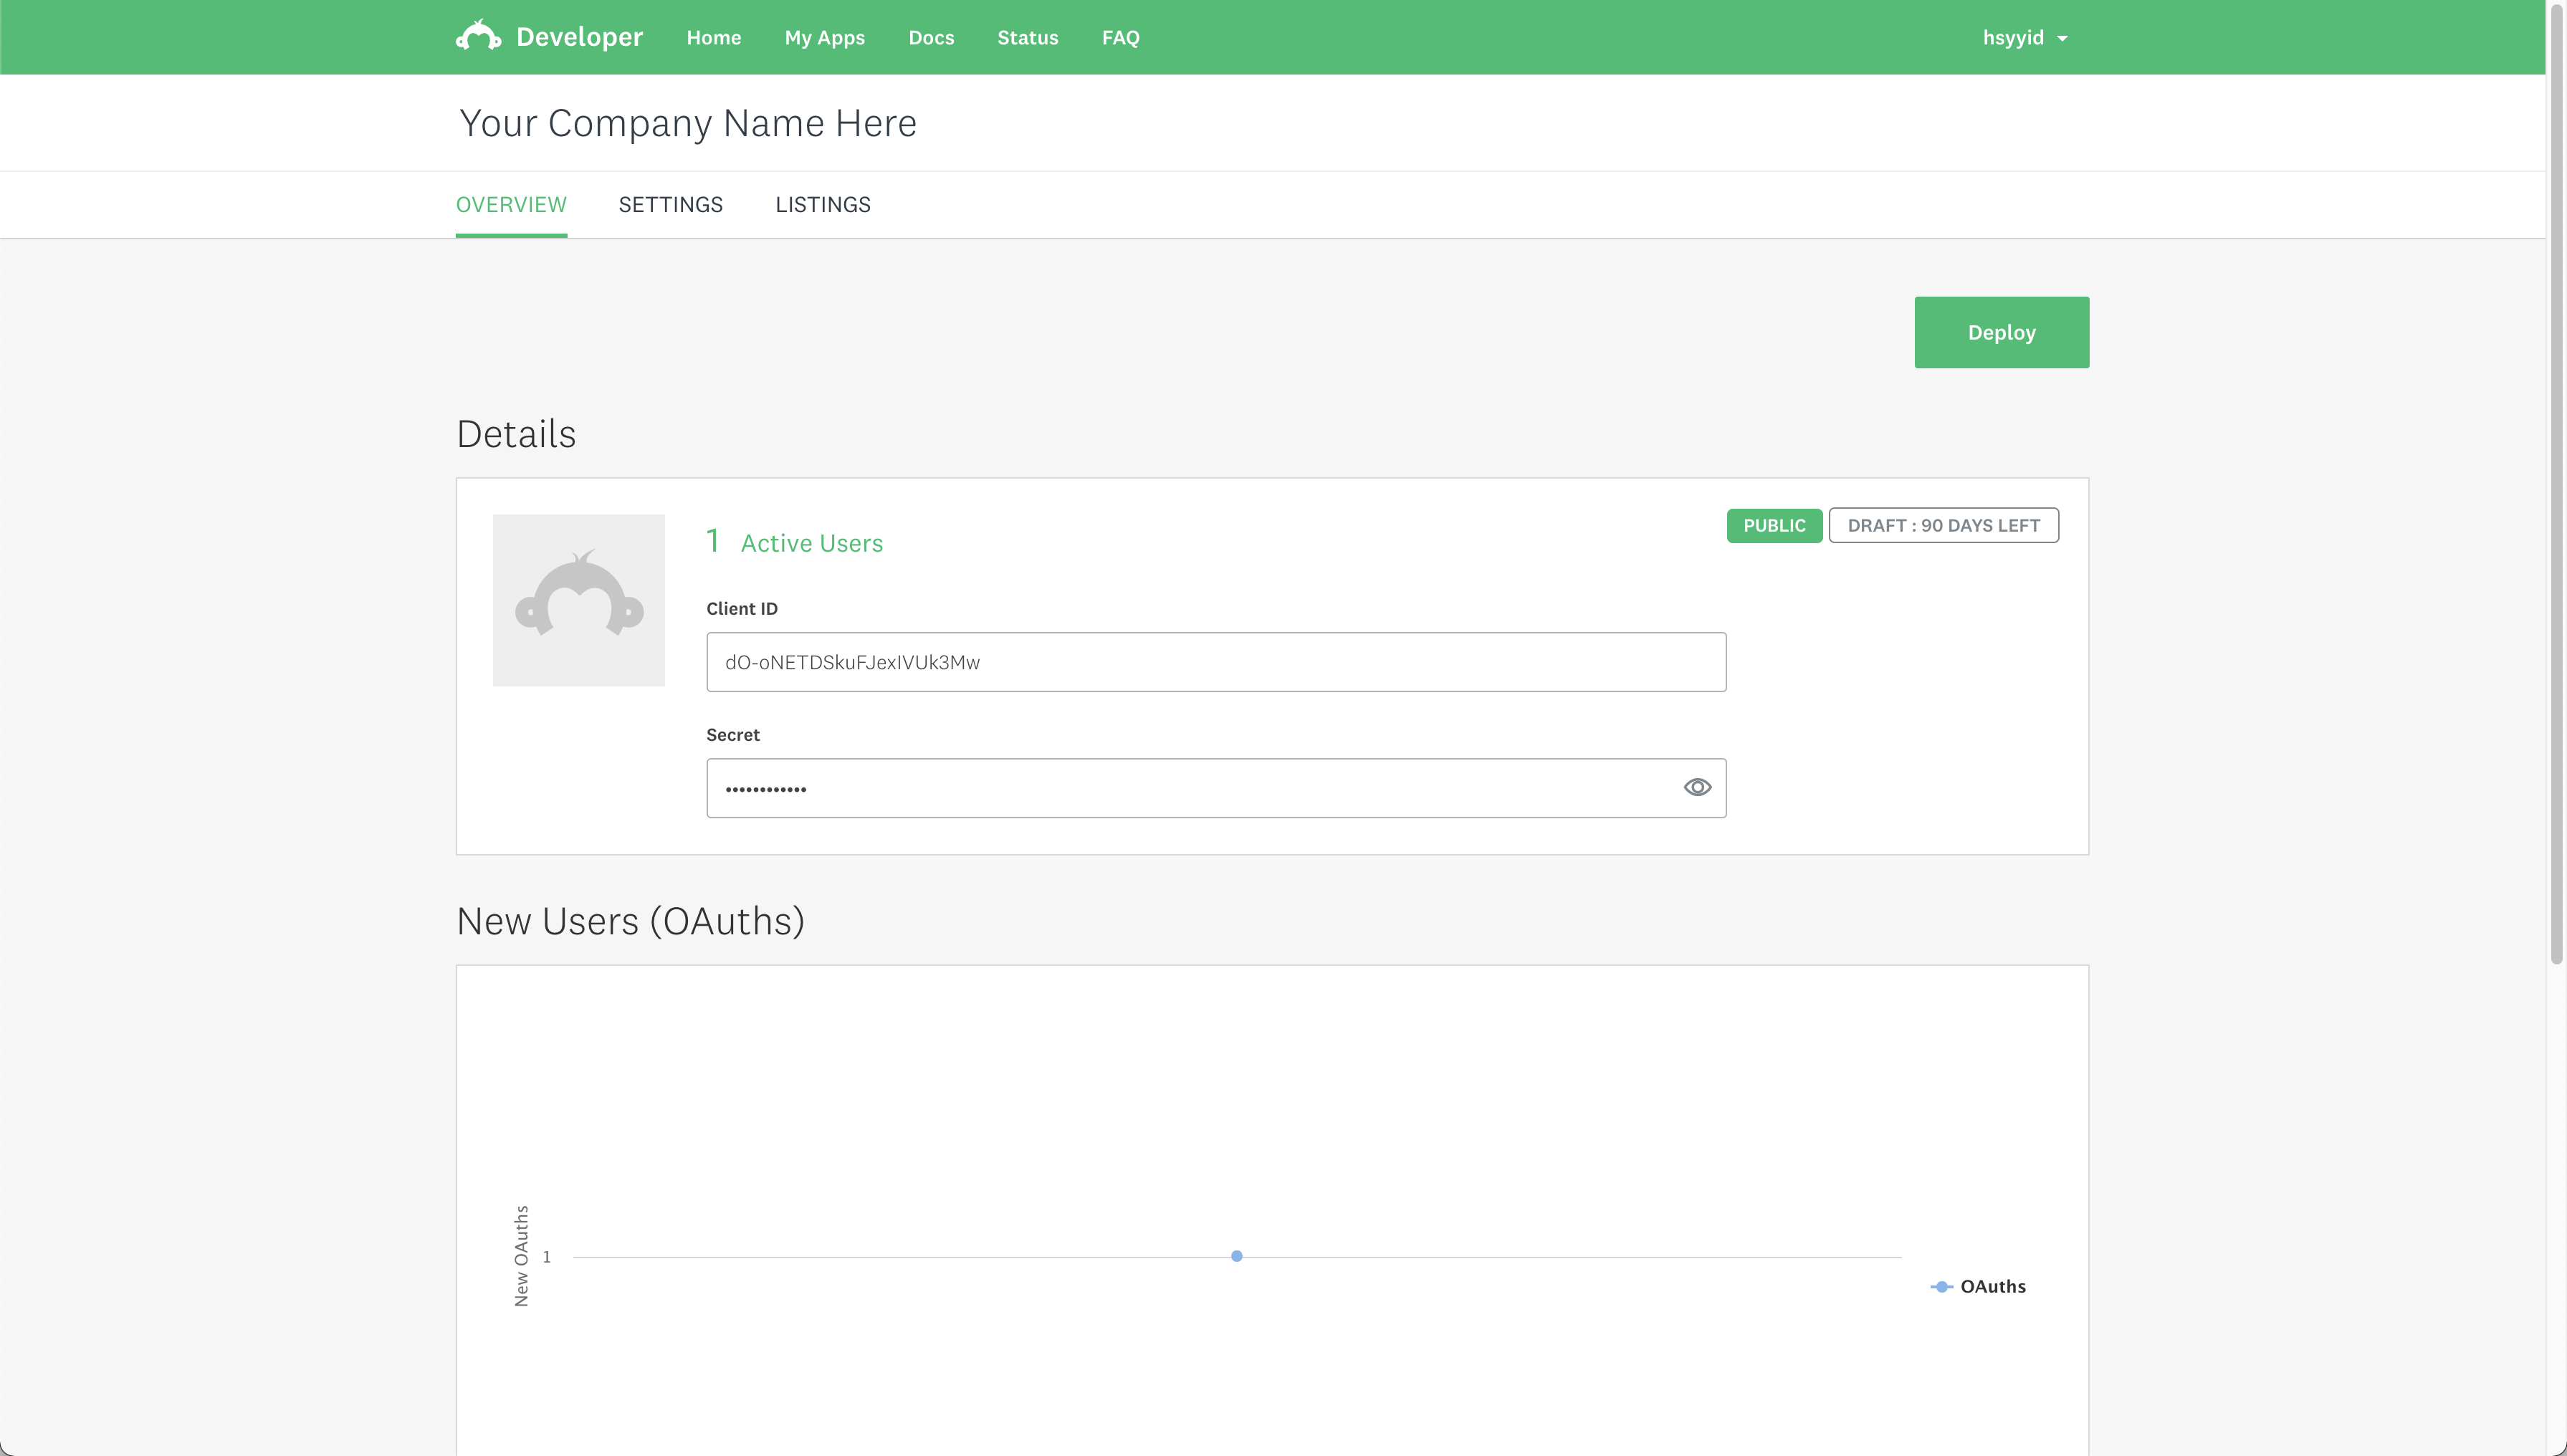The image size is (2567, 1456).
Task: Click the Draft 90 Days Left badge
Action: pos(1943,526)
